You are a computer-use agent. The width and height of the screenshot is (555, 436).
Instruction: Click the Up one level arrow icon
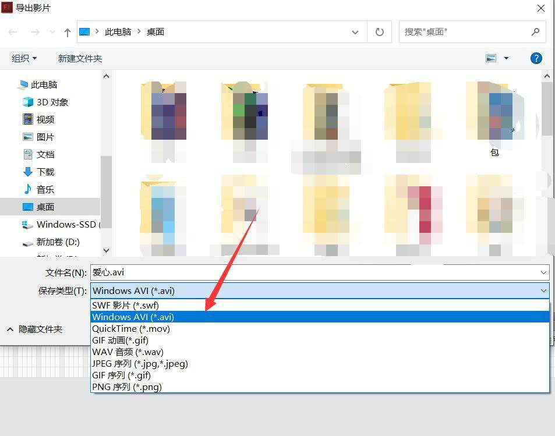(67, 33)
